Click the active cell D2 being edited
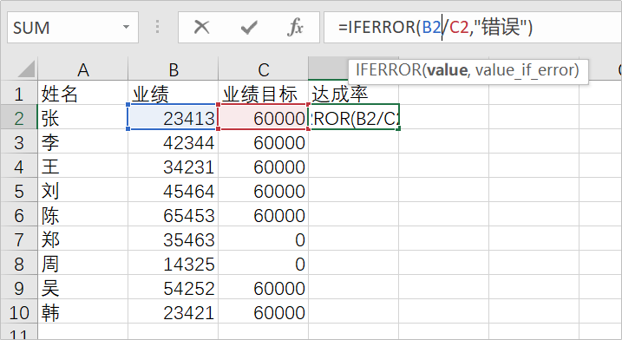Screen dimensions: 622x340 click(x=354, y=118)
